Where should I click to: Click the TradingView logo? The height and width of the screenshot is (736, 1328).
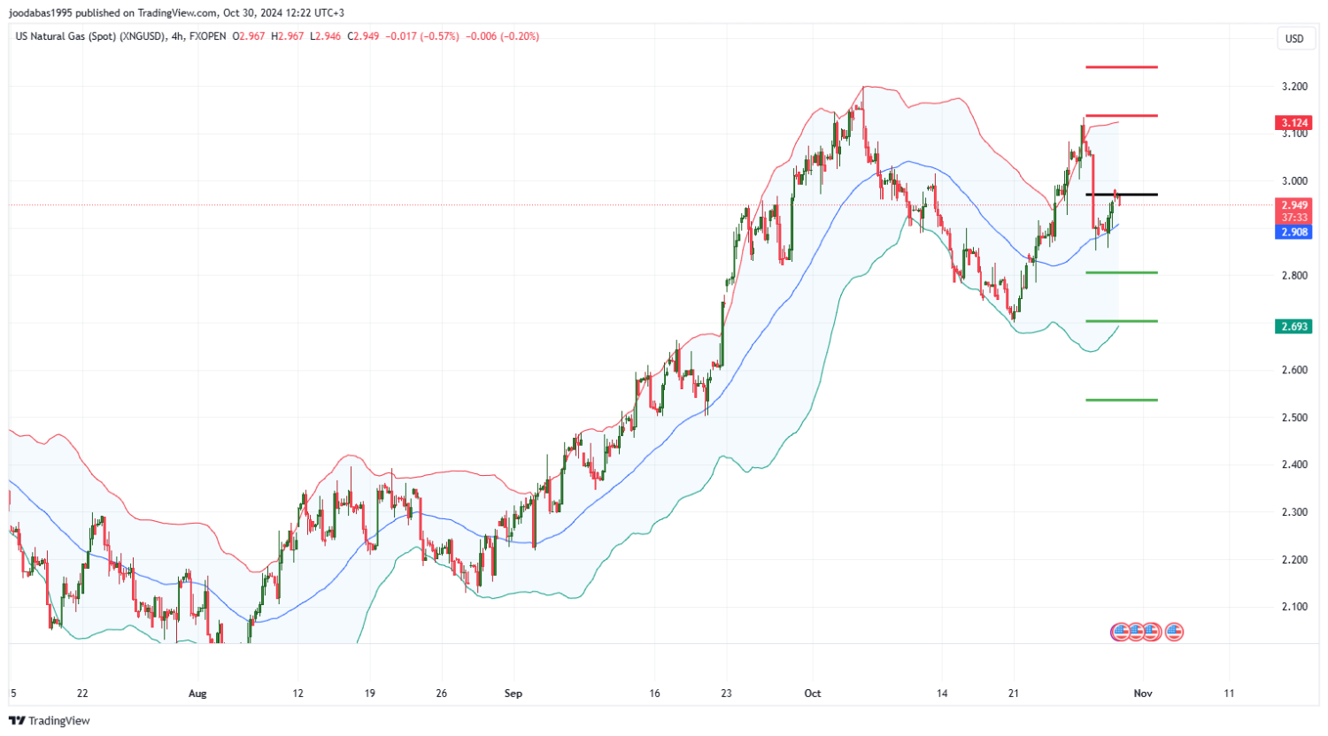(50, 721)
